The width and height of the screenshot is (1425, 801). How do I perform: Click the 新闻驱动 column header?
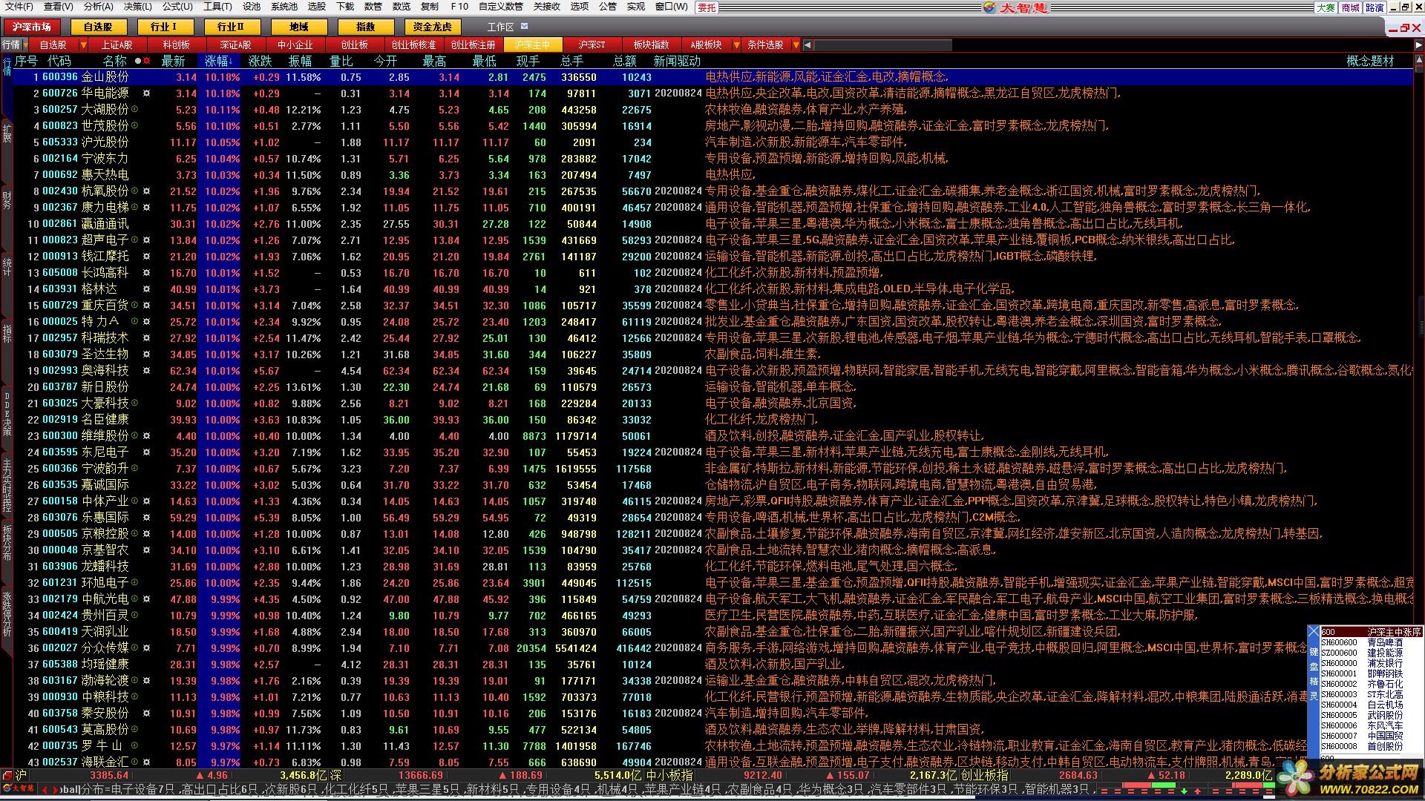click(677, 61)
